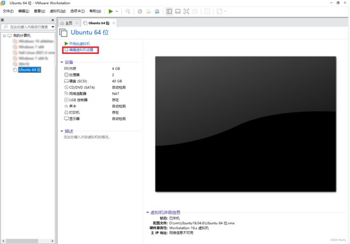
Task: Click the USB 控制器 device row
Action: point(95,100)
